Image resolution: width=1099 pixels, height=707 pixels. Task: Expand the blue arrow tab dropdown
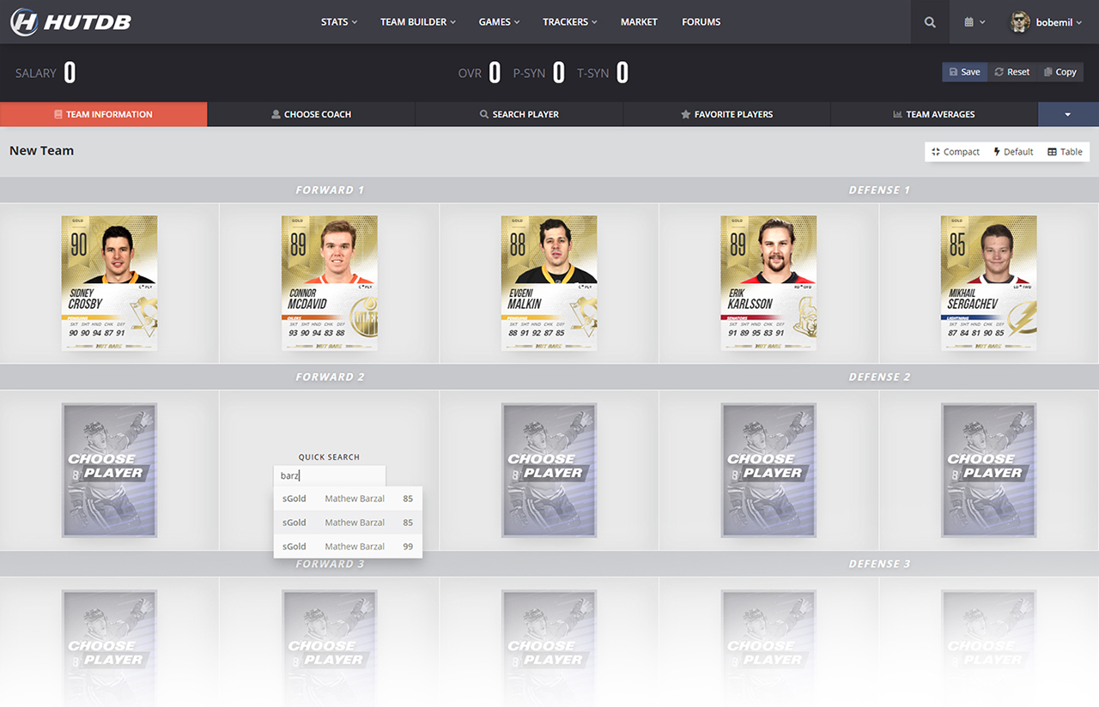pyautogui.click(x=1068, y=114)
